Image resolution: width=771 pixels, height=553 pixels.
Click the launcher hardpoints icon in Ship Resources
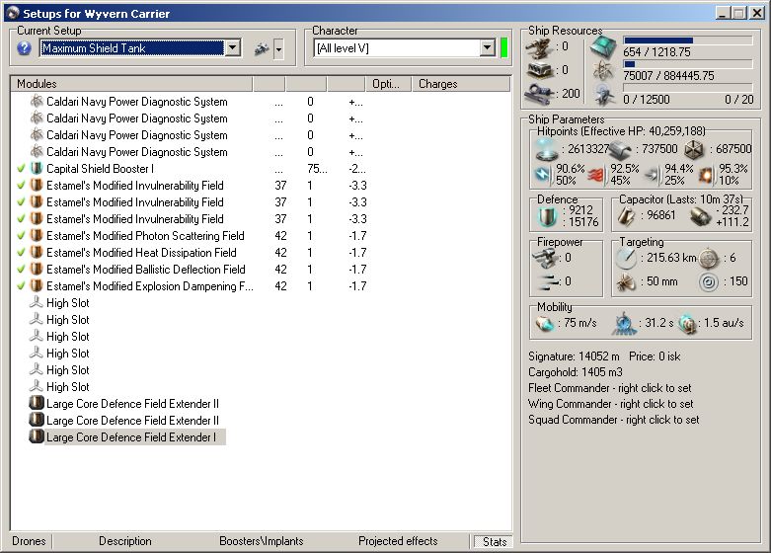pos(539,71)
